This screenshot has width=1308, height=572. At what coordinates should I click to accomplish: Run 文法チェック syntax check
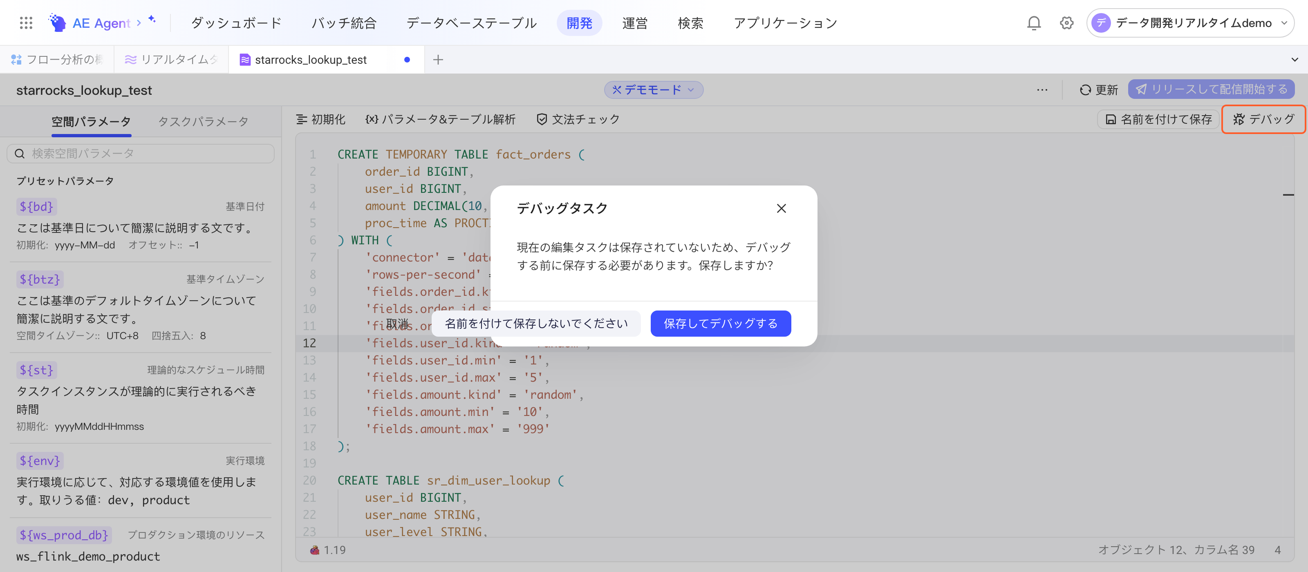click(578, 119)
